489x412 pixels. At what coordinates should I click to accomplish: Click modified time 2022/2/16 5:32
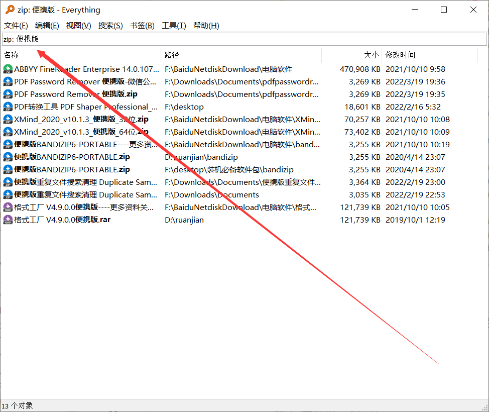(413, 107)
